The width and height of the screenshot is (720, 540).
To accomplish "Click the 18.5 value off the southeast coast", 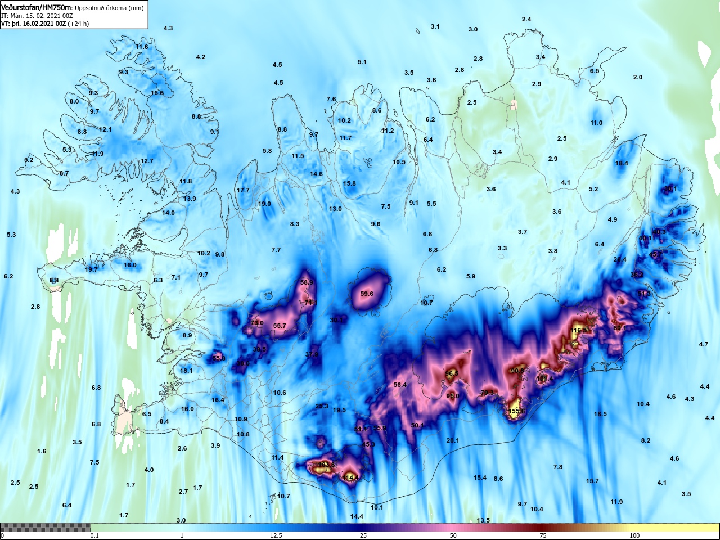I will (600, 414).
